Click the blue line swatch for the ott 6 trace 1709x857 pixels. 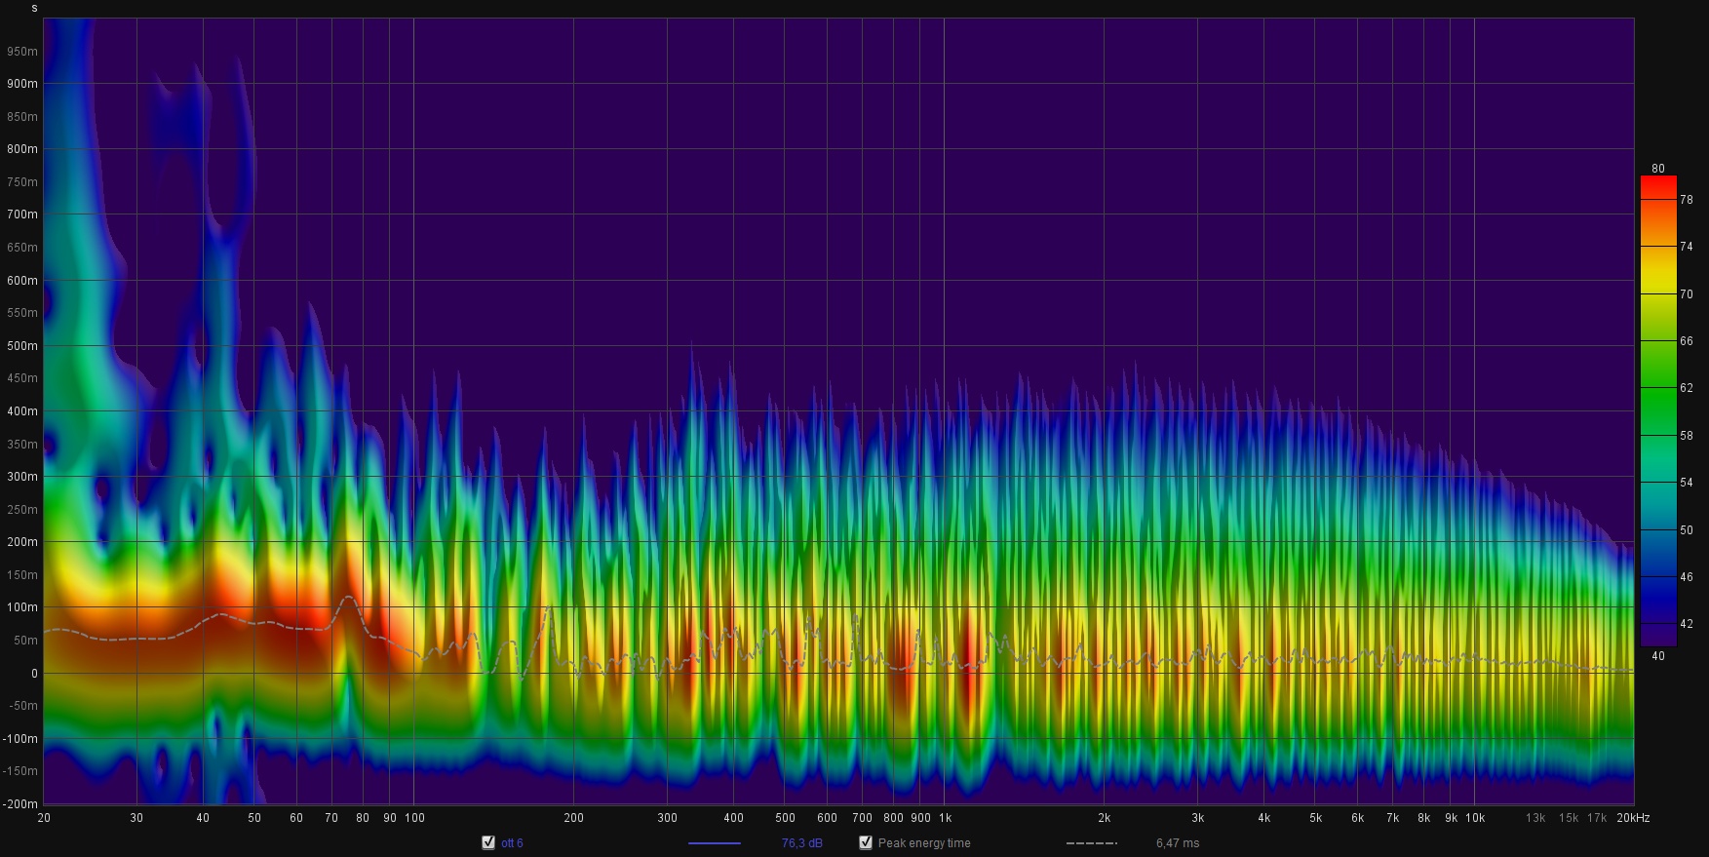click(x=715, y=843)
